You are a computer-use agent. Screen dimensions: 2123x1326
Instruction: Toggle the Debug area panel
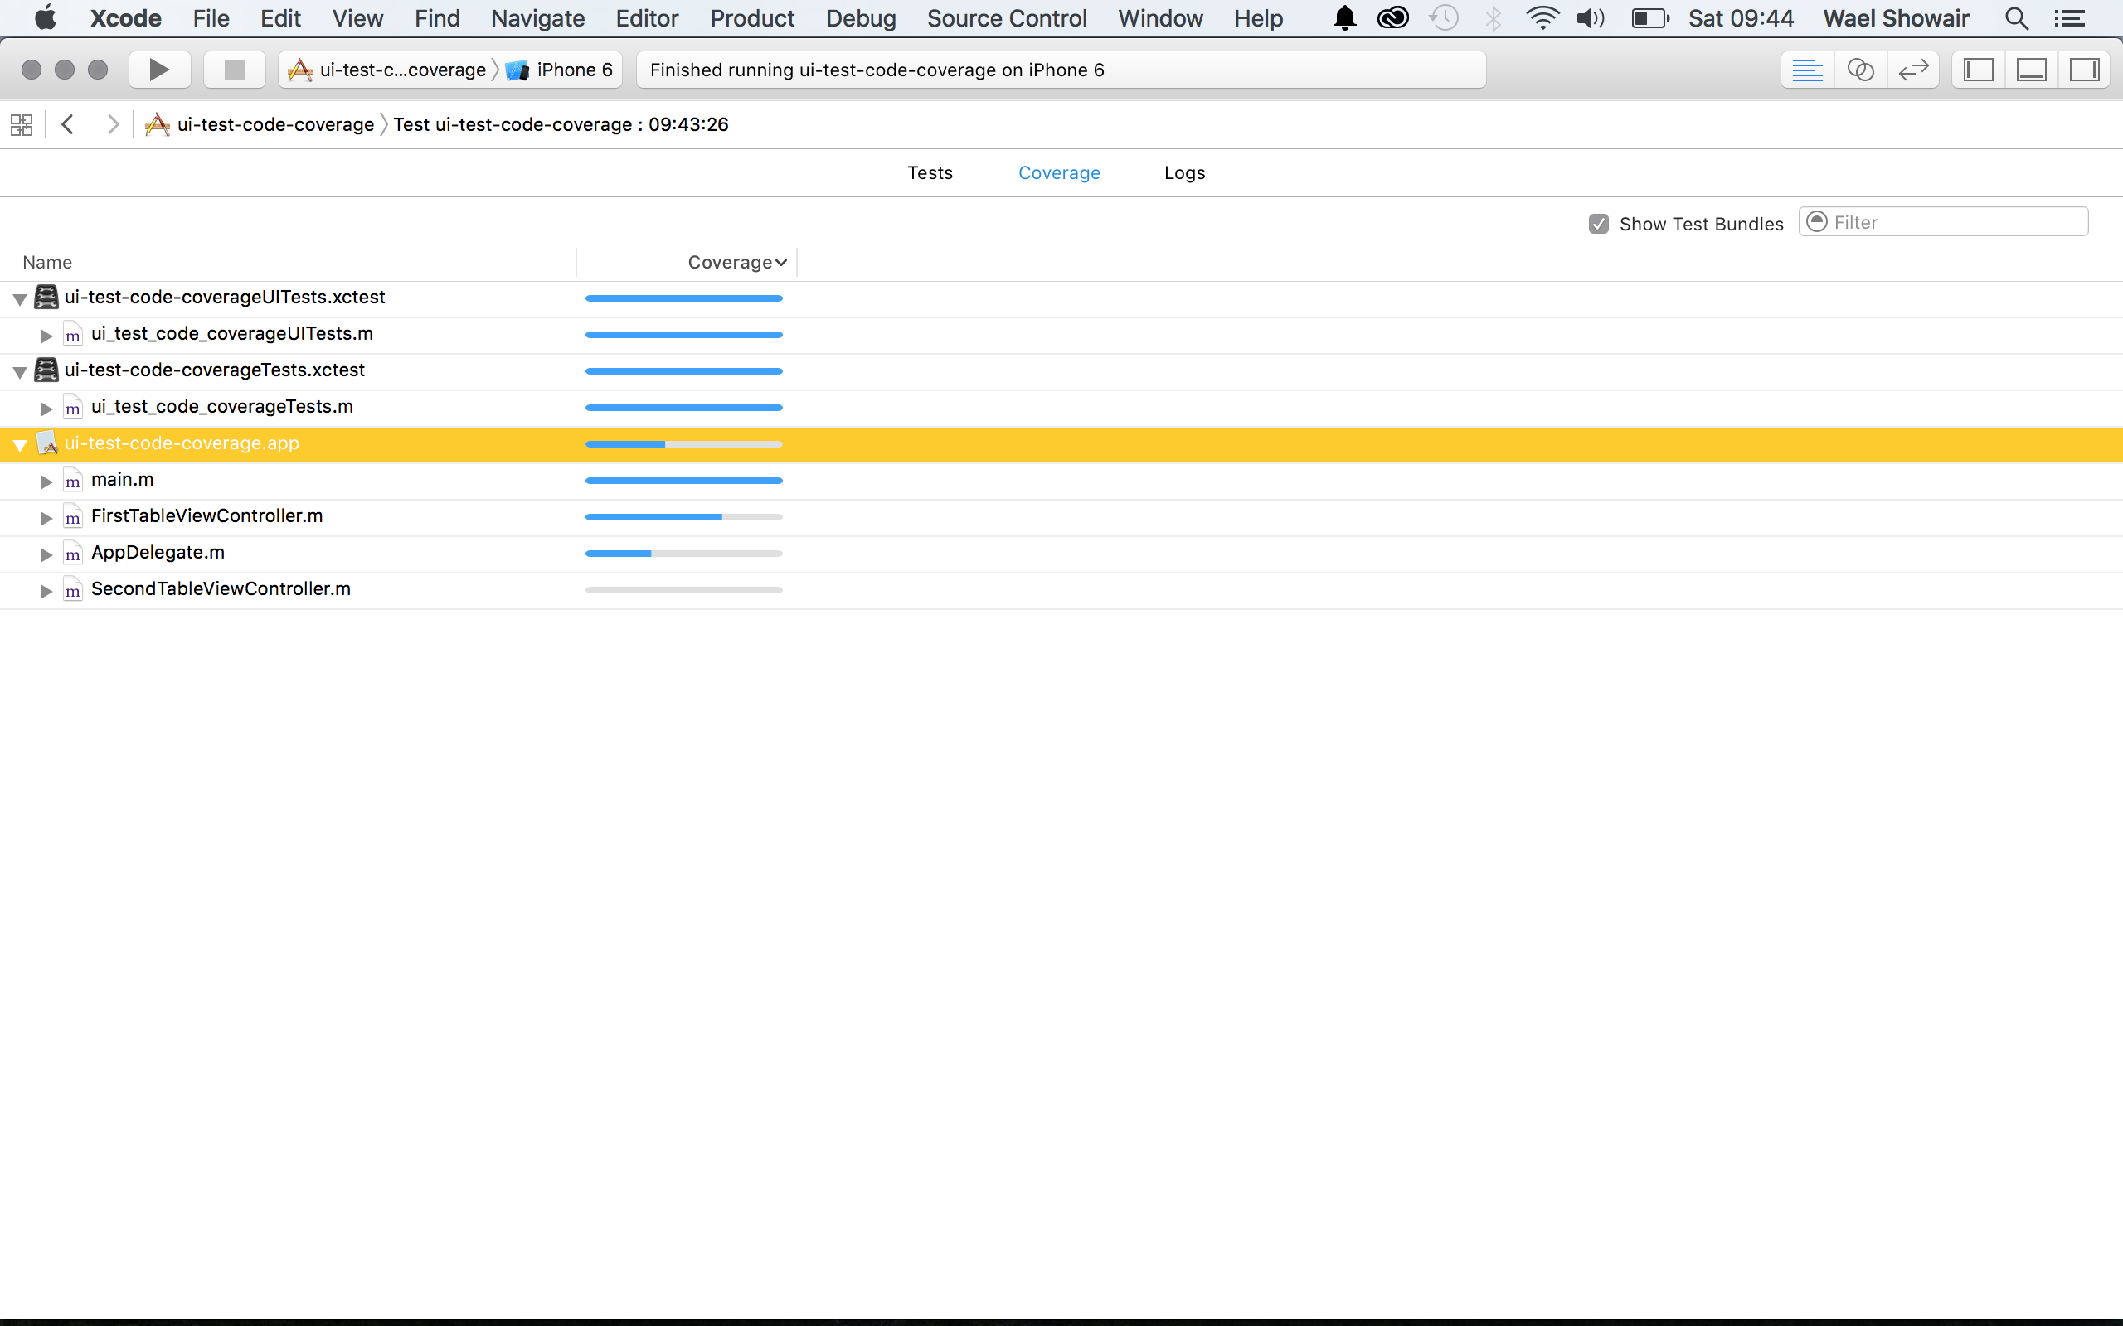click(2031, 70)
